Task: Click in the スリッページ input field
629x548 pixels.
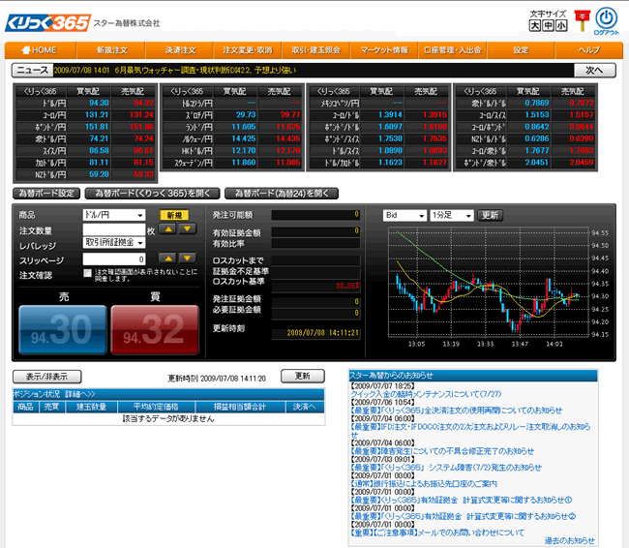Action: 114,259
